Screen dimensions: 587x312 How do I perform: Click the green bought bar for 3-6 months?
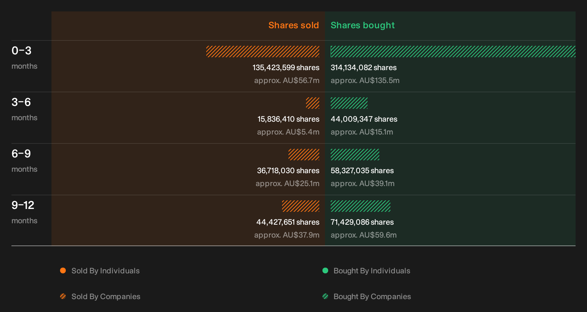349,103
